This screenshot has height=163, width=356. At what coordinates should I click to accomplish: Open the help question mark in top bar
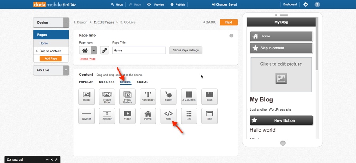[x=317, y=4]
